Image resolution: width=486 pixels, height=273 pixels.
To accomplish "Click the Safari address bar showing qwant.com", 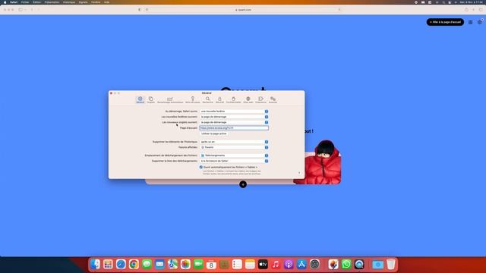I will pyautogui.click(x=243, y=10).
